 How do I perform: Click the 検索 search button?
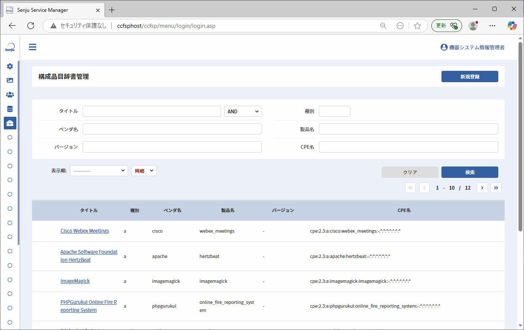470,172
